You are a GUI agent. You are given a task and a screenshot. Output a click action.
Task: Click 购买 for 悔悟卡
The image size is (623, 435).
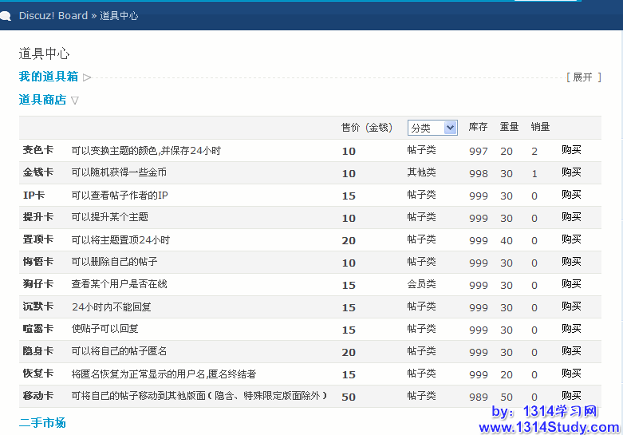tap(571, 262)
